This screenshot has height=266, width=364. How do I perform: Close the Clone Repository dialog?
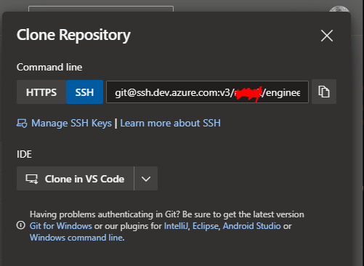tap(327, 36)
